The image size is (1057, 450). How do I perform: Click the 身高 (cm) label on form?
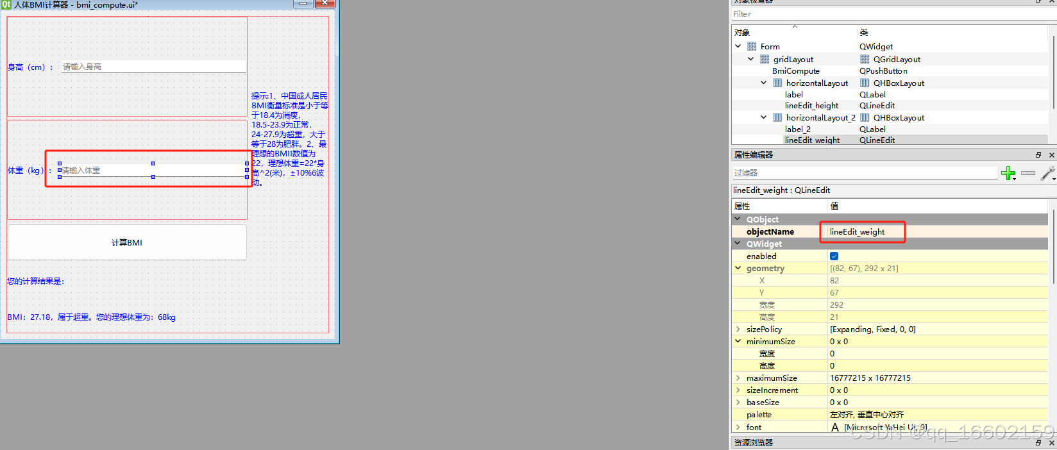point(31,67)
